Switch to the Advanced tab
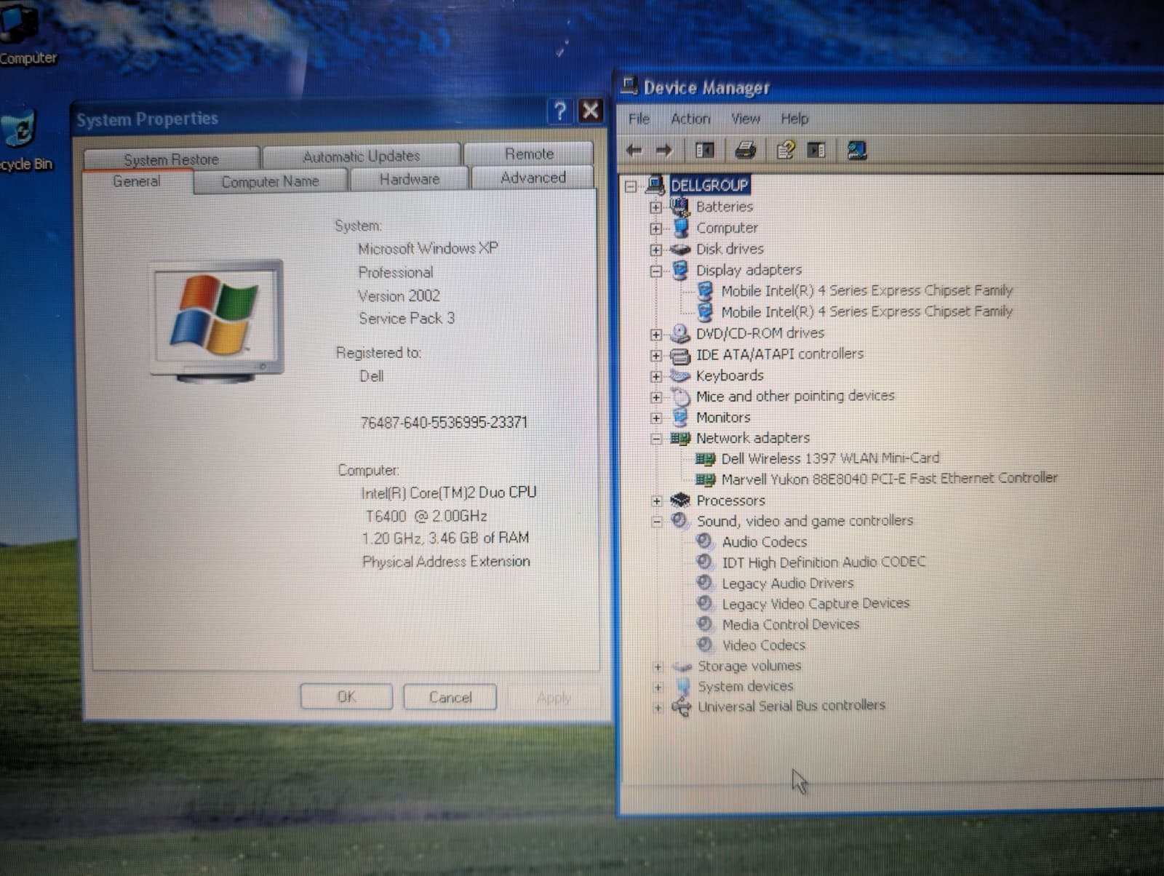1164x876 pixels. coord(533,178)
